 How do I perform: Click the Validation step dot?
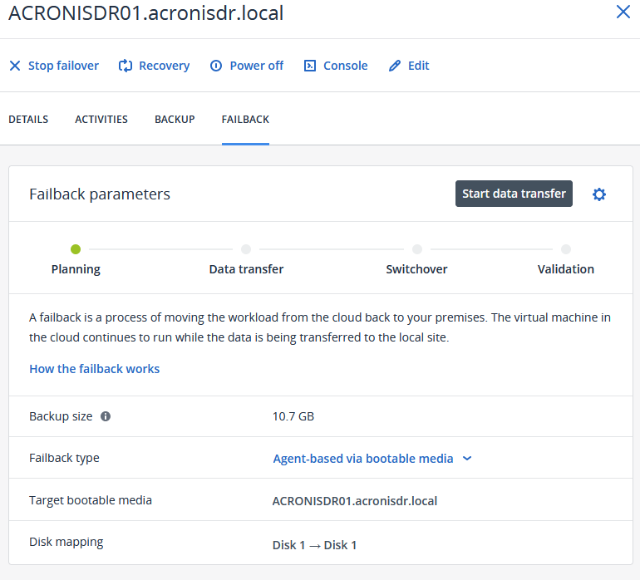coord(566,249)
